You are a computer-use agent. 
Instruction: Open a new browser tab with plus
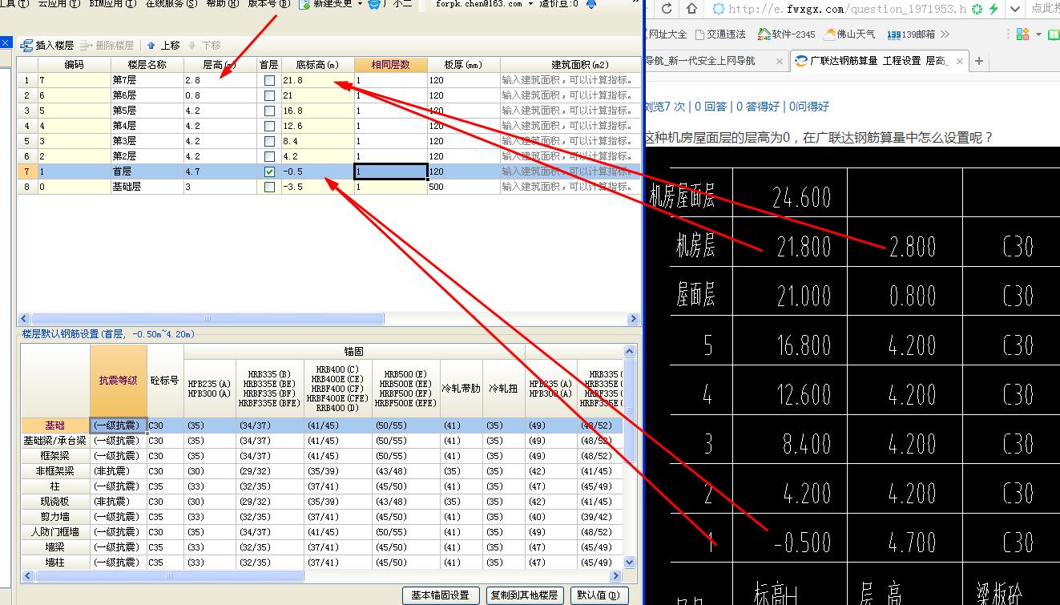coord(978,61)
